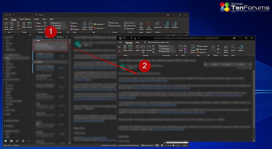This screenshot has height=149, width=272.
Task: Click Read Aloud in main Outlook ribbon
Action: pos(141,26)
